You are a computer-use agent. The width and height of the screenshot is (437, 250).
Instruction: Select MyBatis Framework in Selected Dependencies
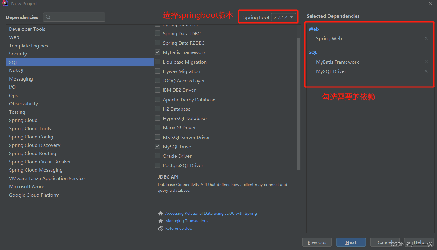[337, 62]
